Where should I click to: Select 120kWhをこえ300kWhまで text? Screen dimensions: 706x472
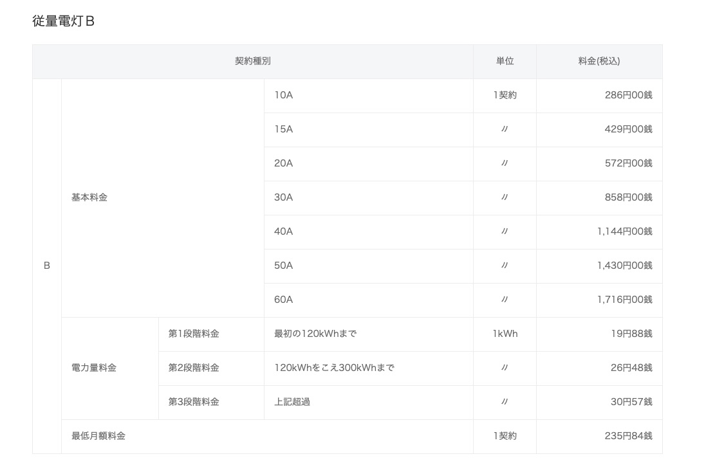click(335, 368)
